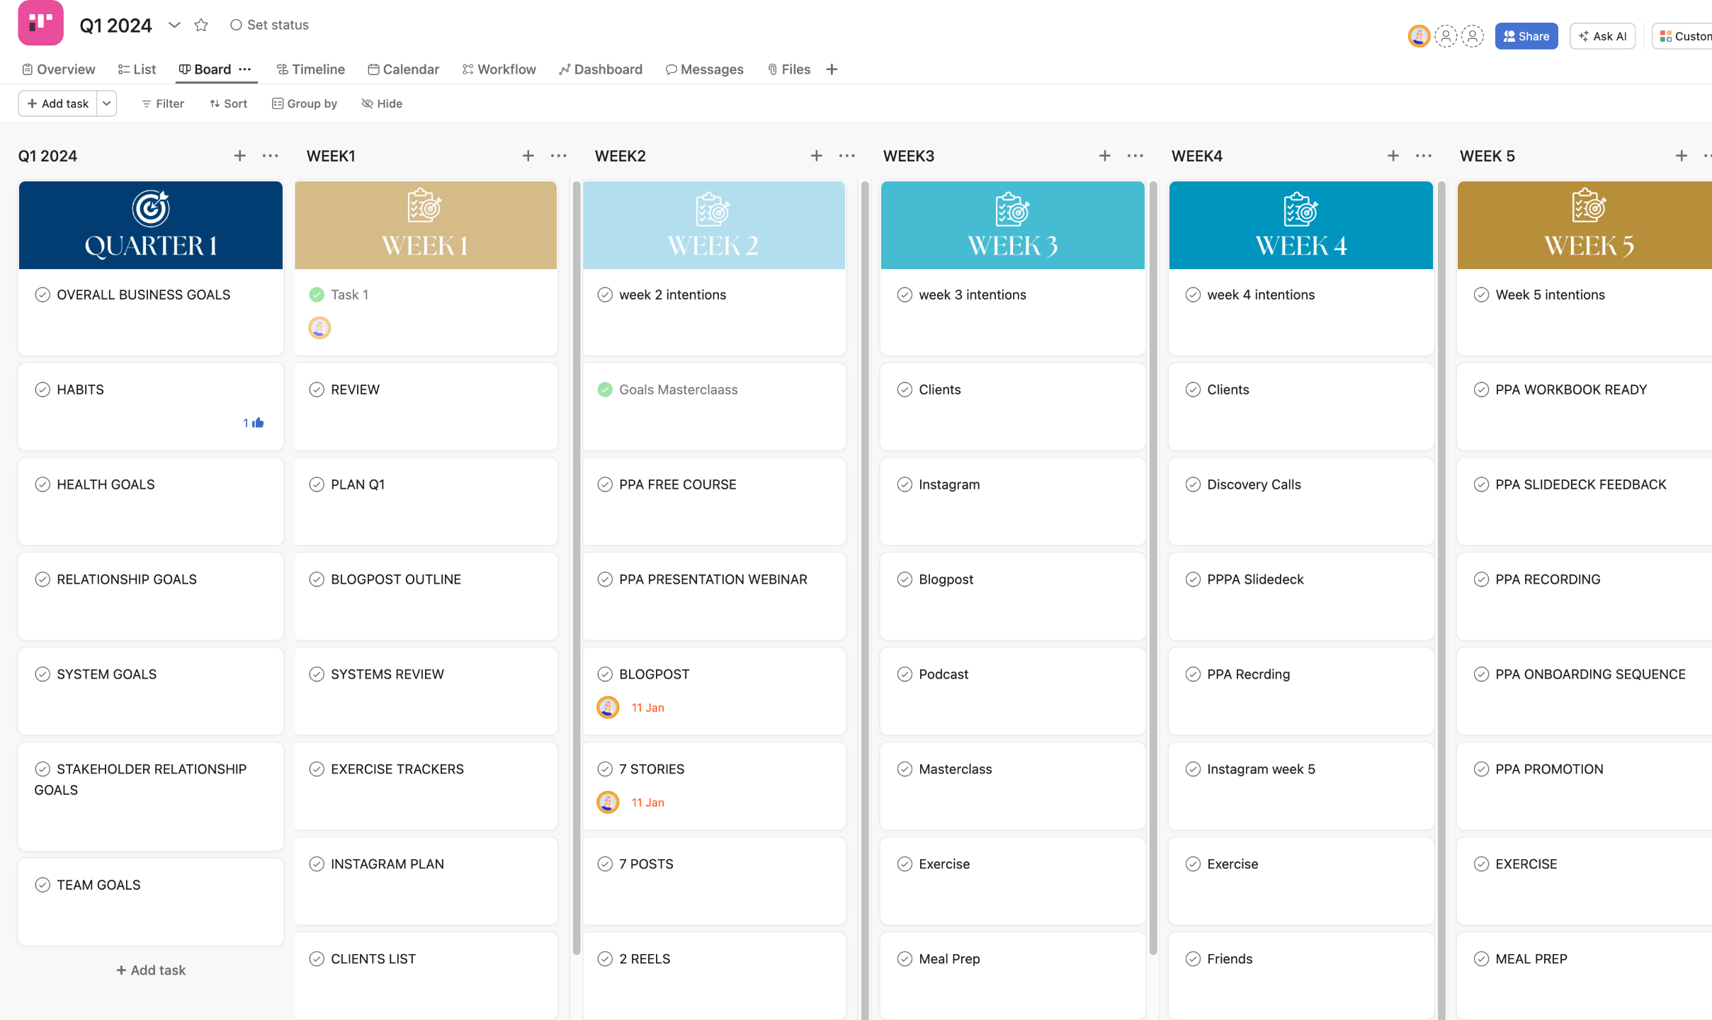
Task: Open the three-dot menu for WEEK2 column
Action: coord(846,156)
